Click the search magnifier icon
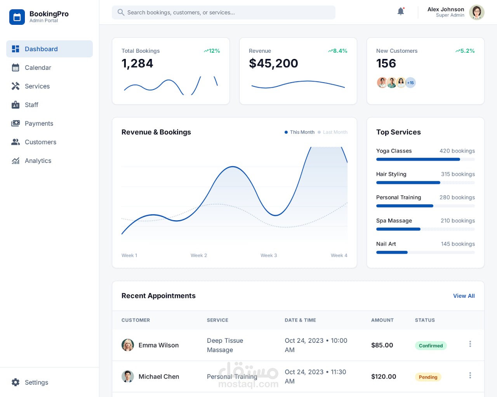The height and width of the screenshot is (397, 497). (x=121, y=12)
